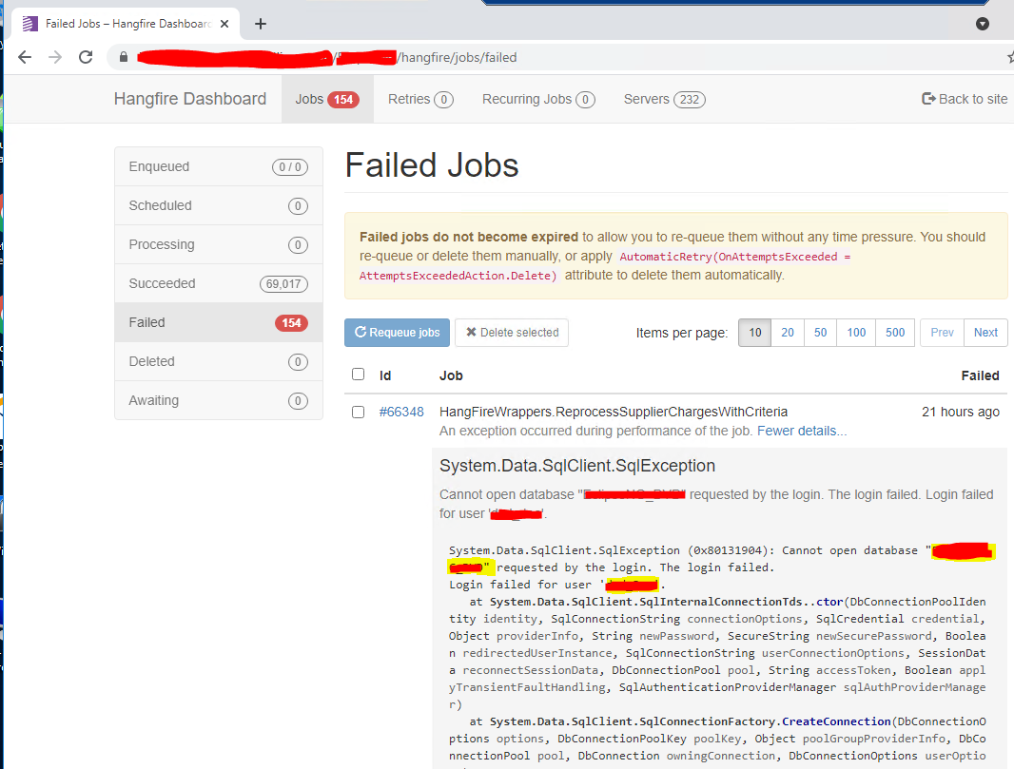Reload the Hangfire Dashboard page
Image resolution: width=1014 pixels, height=769 pixels.
pyautogui.click(x=86, y=57)
